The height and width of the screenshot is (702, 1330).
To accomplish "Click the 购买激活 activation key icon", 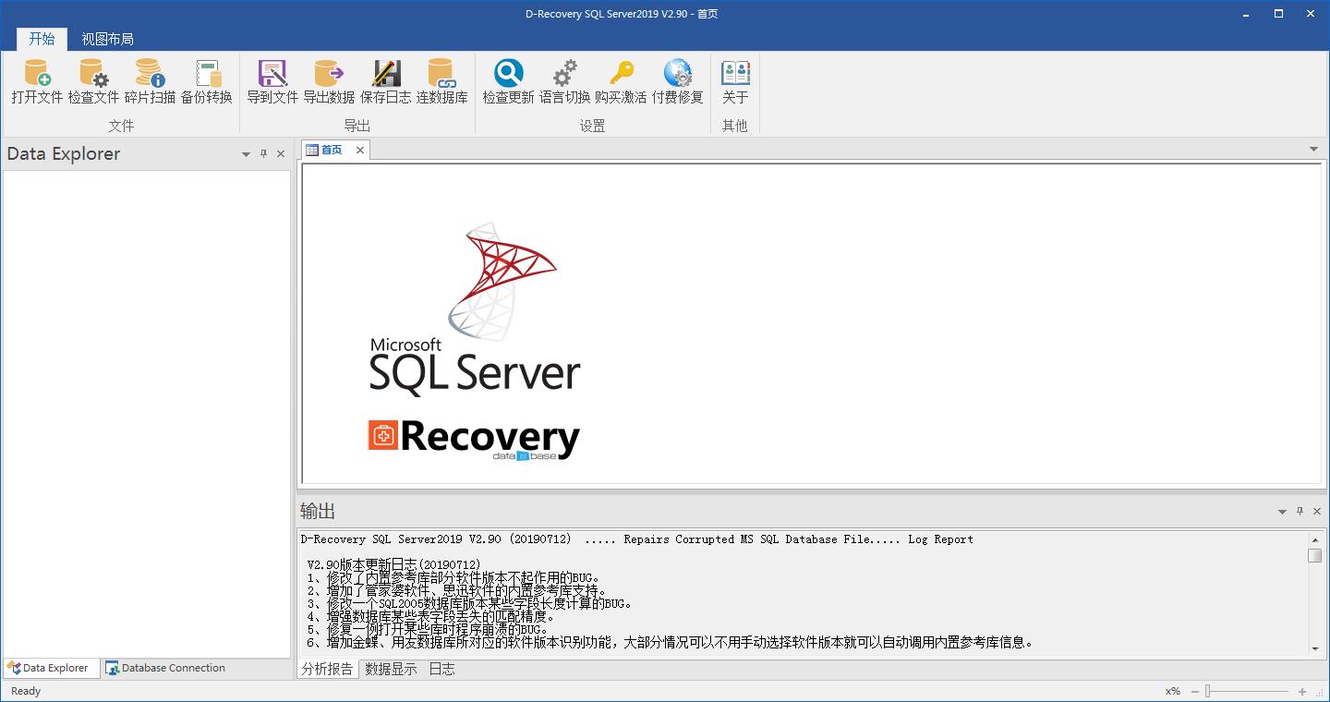I will pos(621,81).
